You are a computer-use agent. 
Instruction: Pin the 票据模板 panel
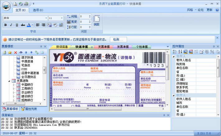tap(41, 46)
